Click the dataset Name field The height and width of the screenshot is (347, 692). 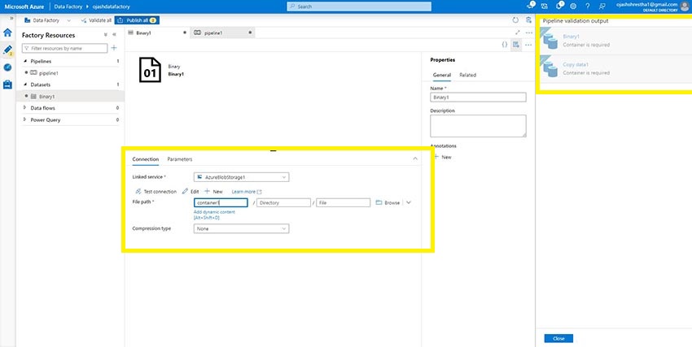pos(478,98)
